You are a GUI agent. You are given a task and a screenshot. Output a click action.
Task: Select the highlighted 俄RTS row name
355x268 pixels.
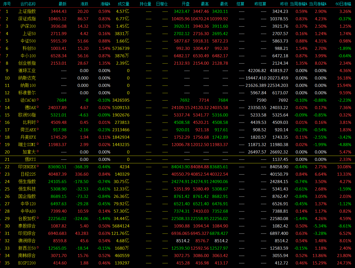[x=30, y=159]
